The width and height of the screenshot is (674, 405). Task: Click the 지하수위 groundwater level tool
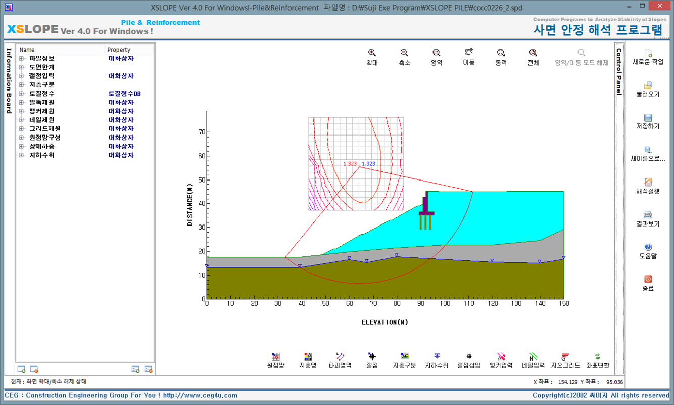[437, 361]
